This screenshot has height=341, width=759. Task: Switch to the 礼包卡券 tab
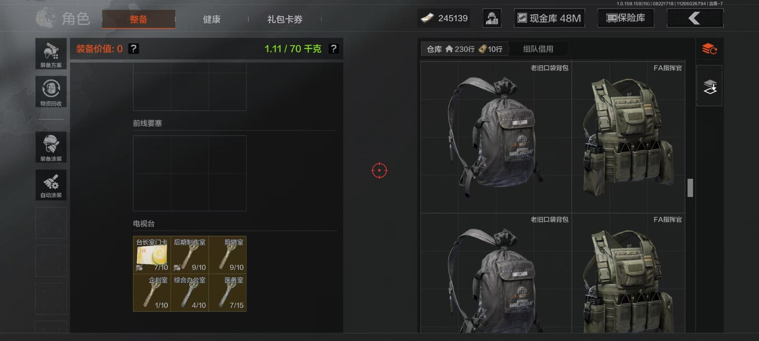point(285,19)
